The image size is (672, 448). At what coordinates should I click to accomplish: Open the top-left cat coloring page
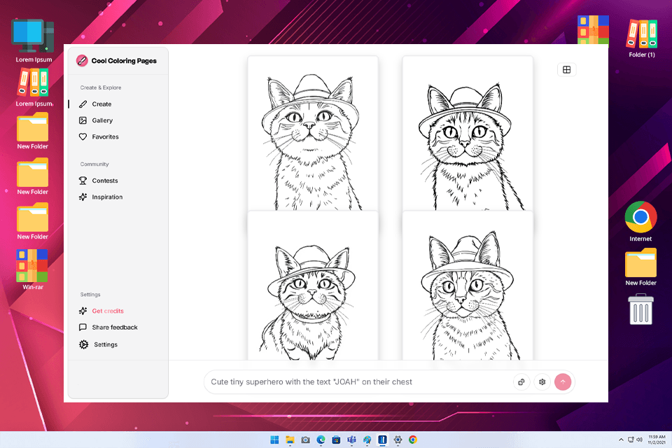tap(313, 133)
